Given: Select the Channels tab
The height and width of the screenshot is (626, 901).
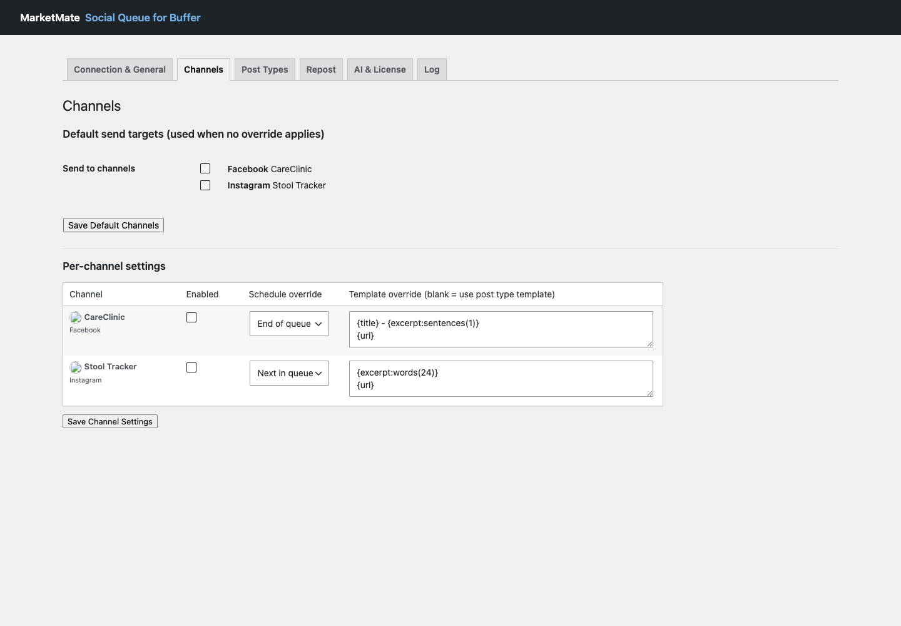Looking at the screenshot, I should 203,69.
